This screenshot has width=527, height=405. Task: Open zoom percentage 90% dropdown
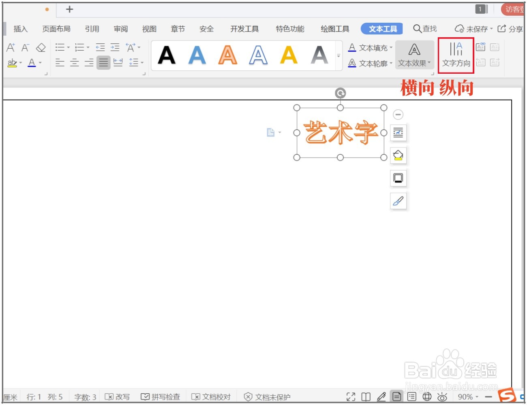click(x=468, y=397)
